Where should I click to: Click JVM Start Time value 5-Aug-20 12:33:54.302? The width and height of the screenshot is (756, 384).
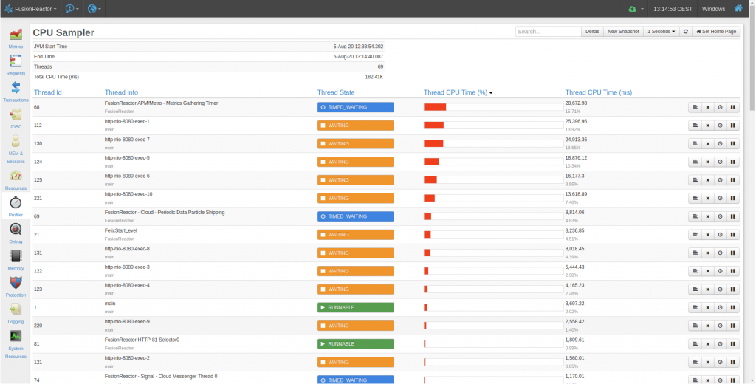coord(358,47)
